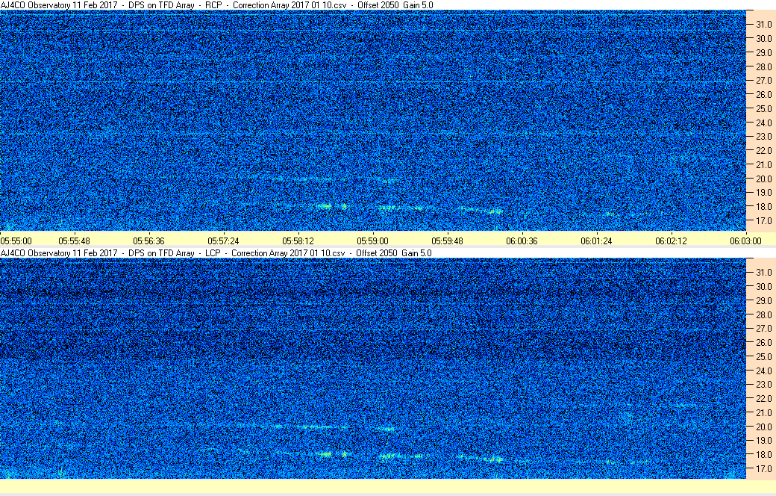776x496 pixels.
Task: Select 29.0 frequency label on RCP panel
Action: click(x=763, y=52)
